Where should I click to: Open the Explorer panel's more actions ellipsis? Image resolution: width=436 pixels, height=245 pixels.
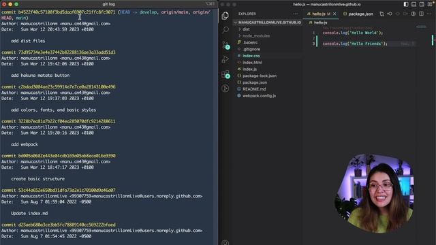[295, 14]
